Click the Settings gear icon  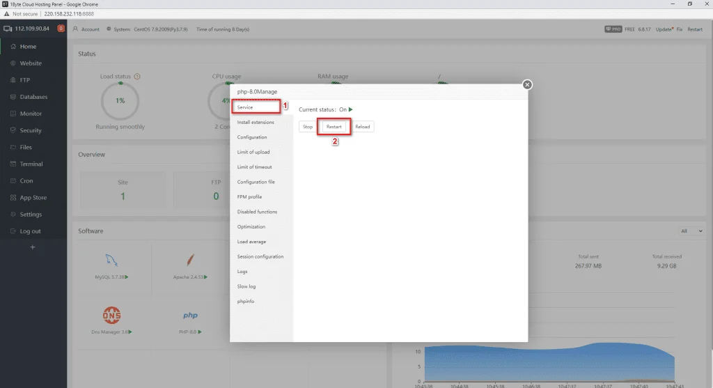[13, 215]
